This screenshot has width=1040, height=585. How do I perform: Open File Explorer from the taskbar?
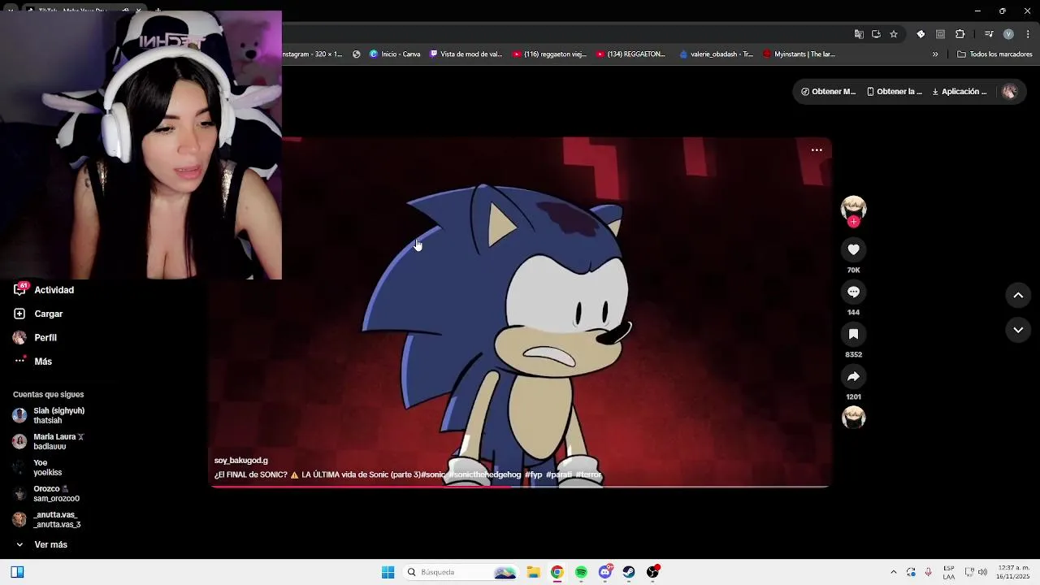click(533, 572)
